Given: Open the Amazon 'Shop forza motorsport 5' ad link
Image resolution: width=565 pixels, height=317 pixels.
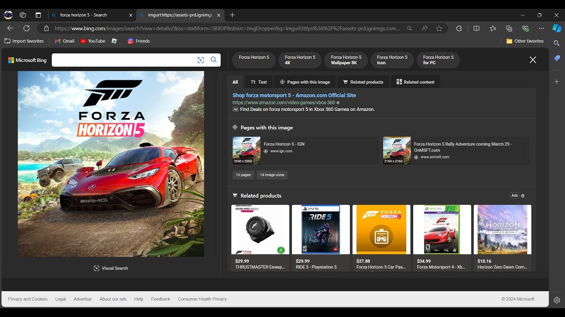Looking at the screenshot, I should point(294,95).
